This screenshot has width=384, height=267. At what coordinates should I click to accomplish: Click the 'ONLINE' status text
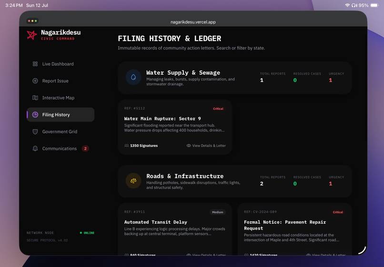(89, 233)
